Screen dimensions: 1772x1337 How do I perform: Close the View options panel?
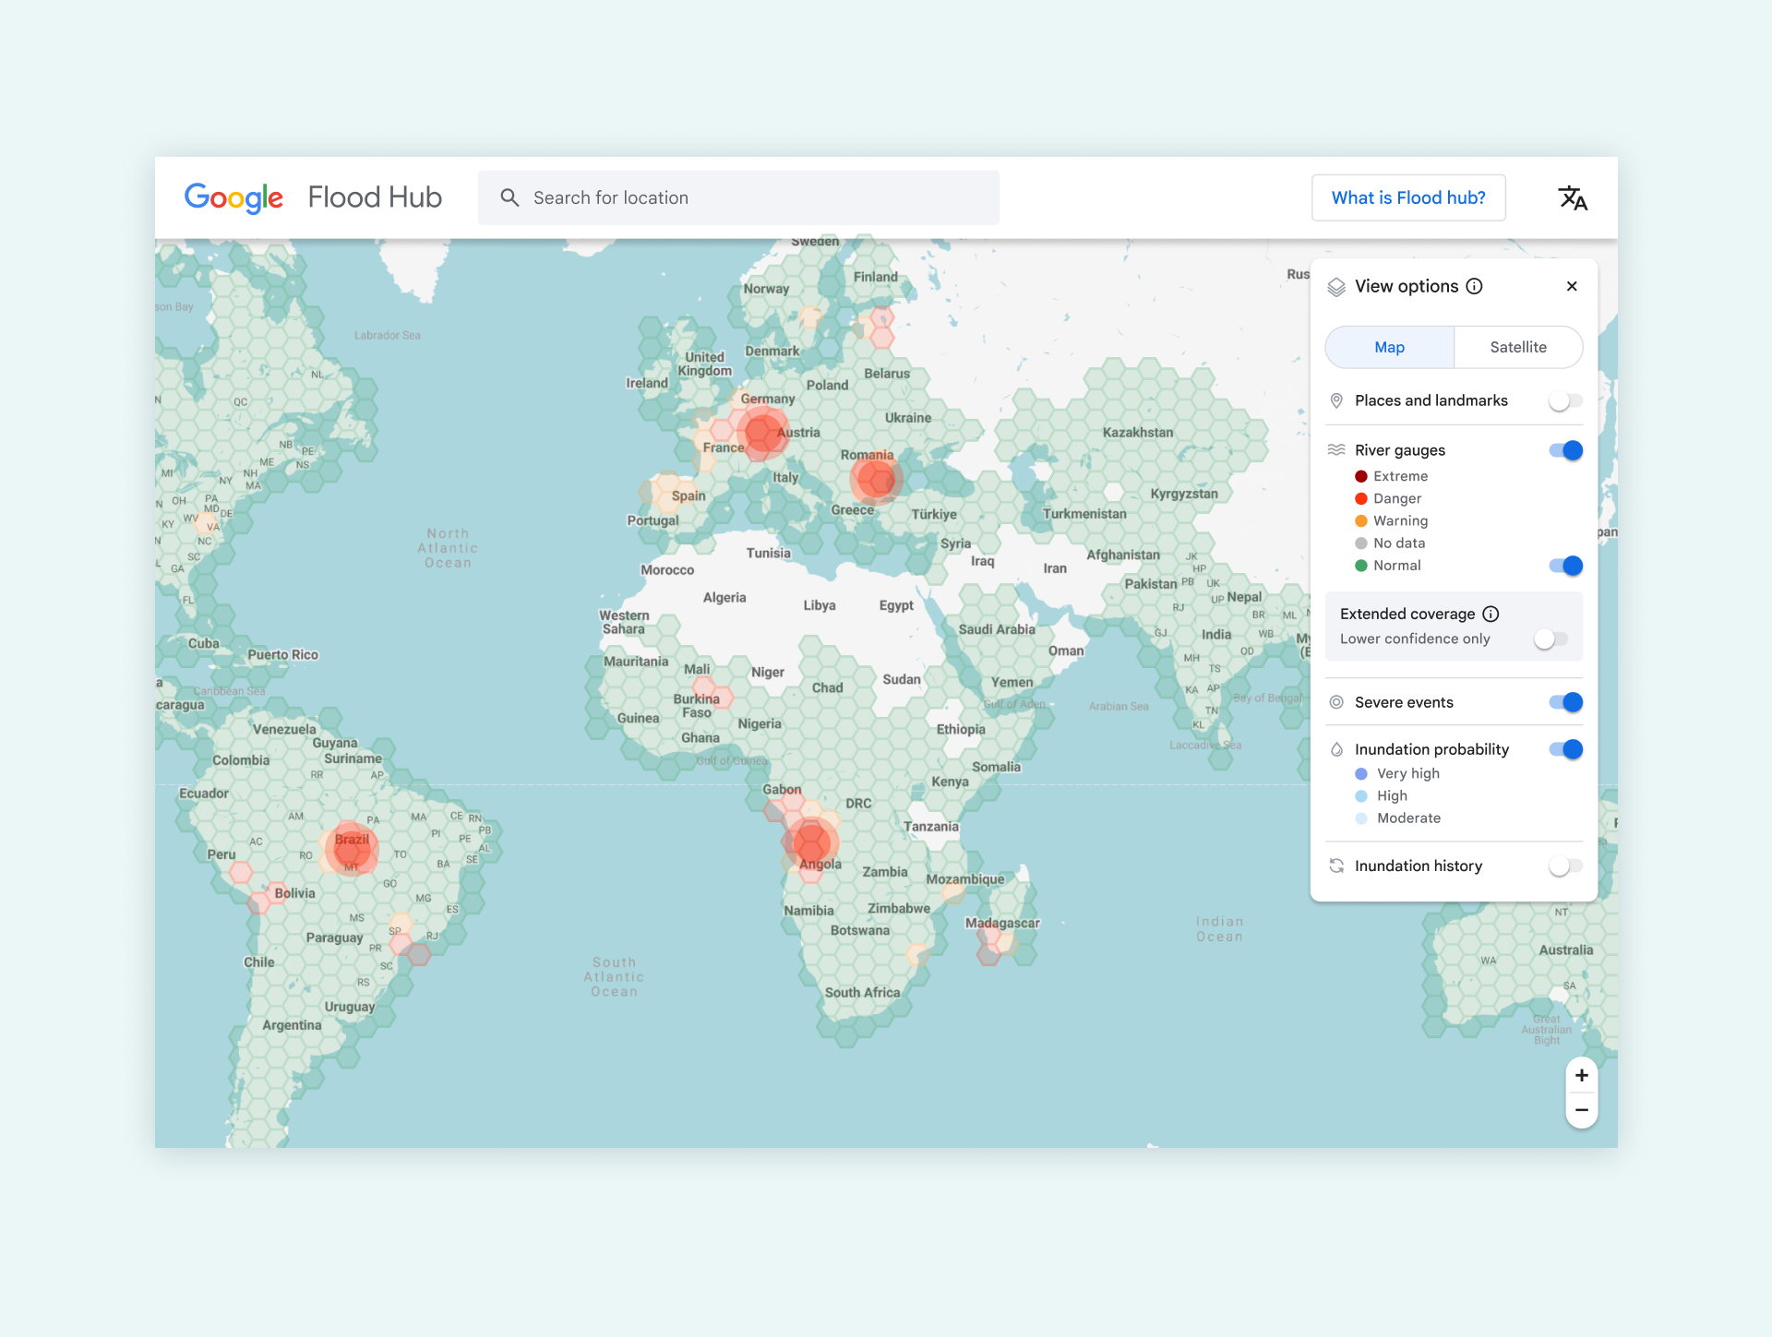point(1572,286)
